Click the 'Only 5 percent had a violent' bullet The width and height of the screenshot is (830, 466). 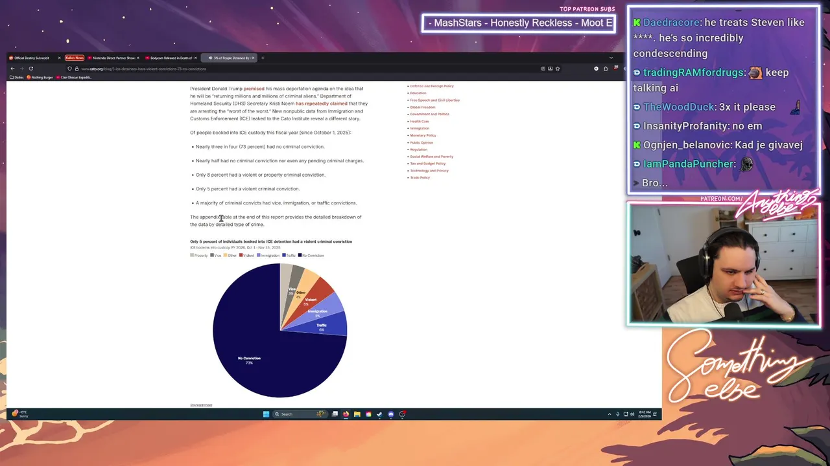(248, 189)
